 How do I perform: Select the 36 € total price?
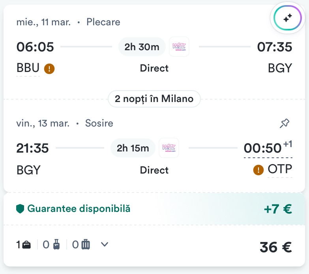point(275,247)
